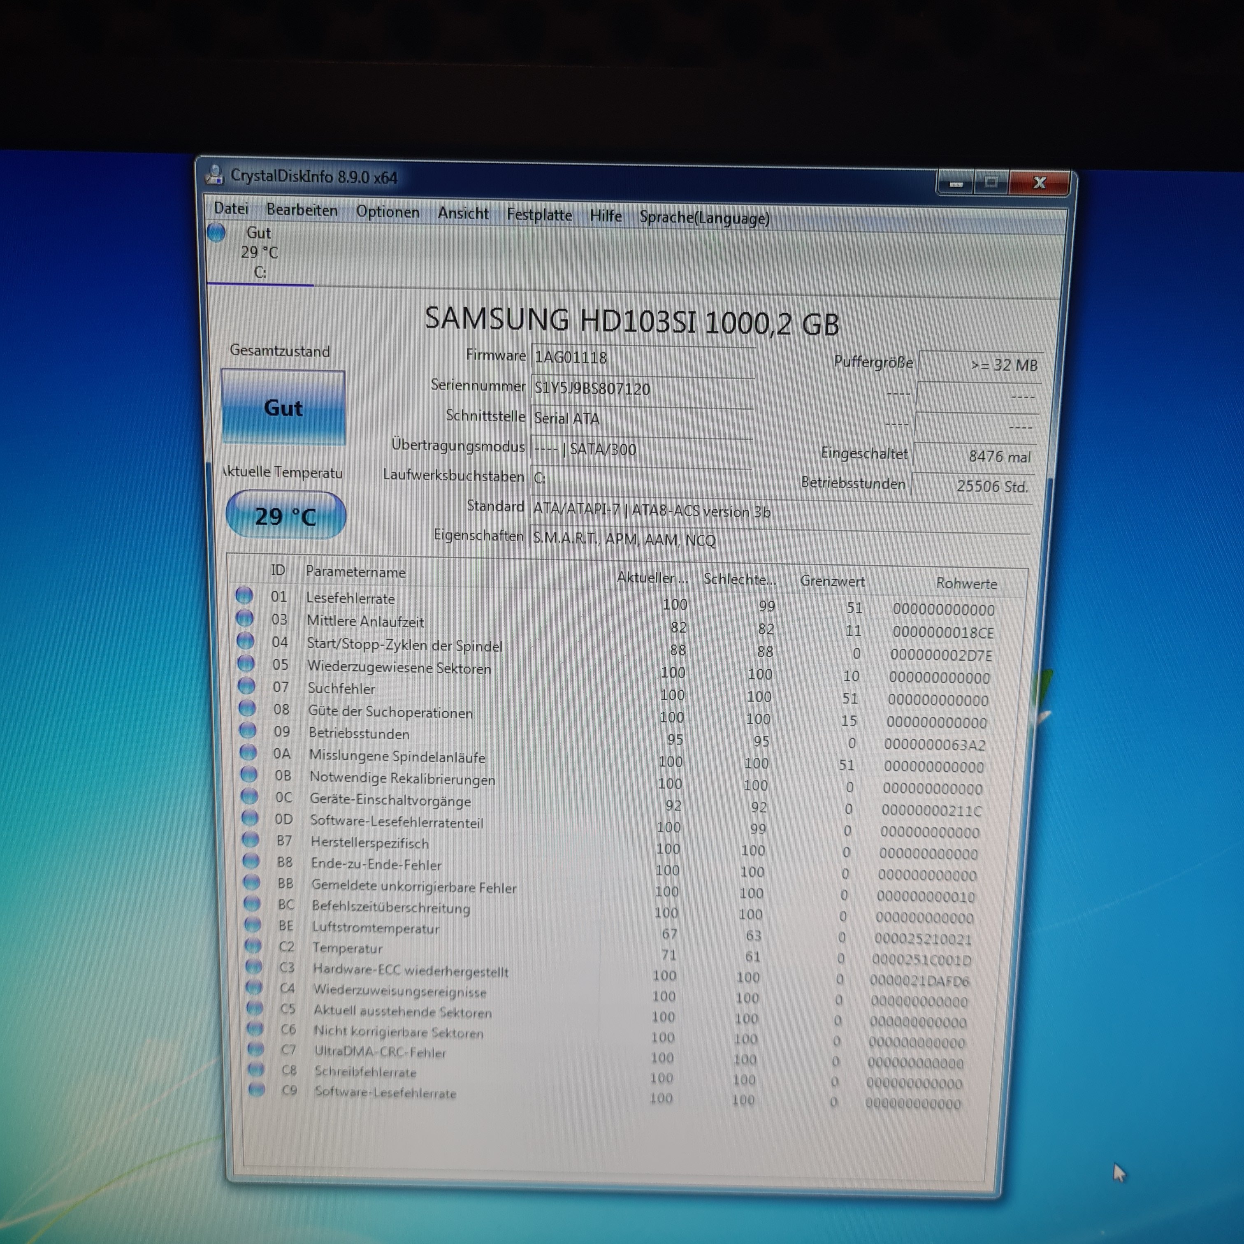Open the Festplatte menu
The width and height of the screenshot is (1244, 1244).
point(540,214)
